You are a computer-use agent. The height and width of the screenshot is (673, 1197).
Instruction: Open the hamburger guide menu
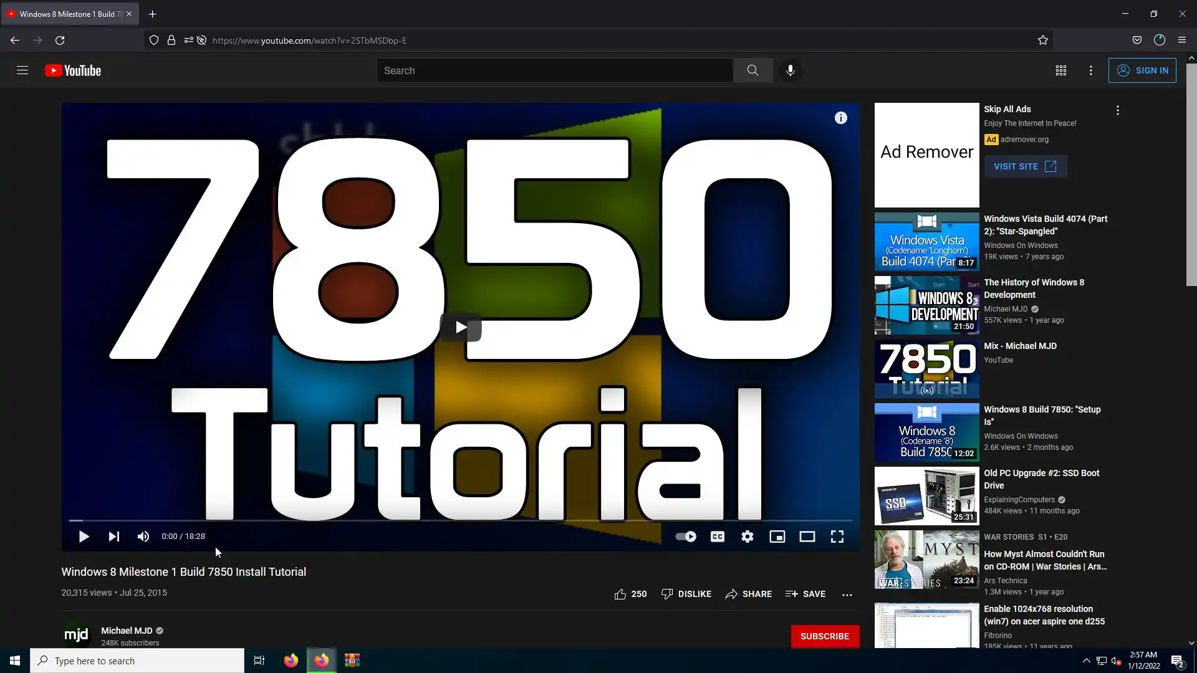point(22,70)
